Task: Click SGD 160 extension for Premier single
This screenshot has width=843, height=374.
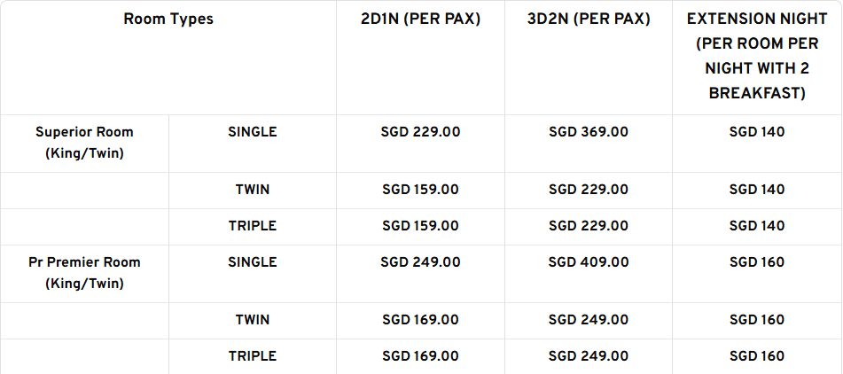Action: coord(756,262)
